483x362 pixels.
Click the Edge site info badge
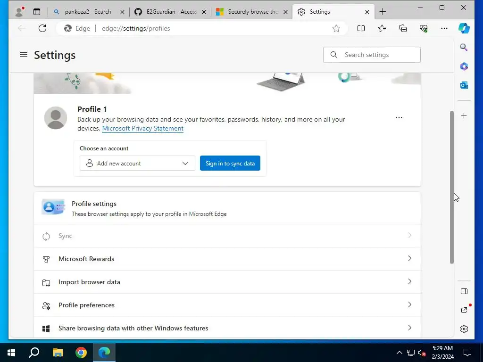click(x=77, y=28)
